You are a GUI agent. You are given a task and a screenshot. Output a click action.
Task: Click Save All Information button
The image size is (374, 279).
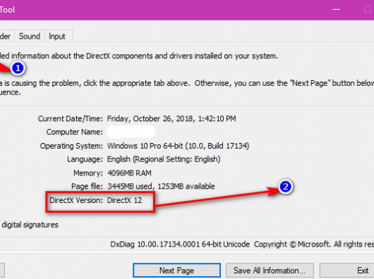[x=270, y=270]
